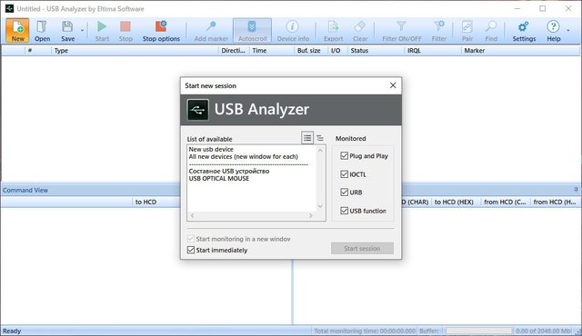Image resolution: width=582 pixels, height=336 pixels.
Task: Toggle the Command View pin icon
Action: tap(576, 190)
